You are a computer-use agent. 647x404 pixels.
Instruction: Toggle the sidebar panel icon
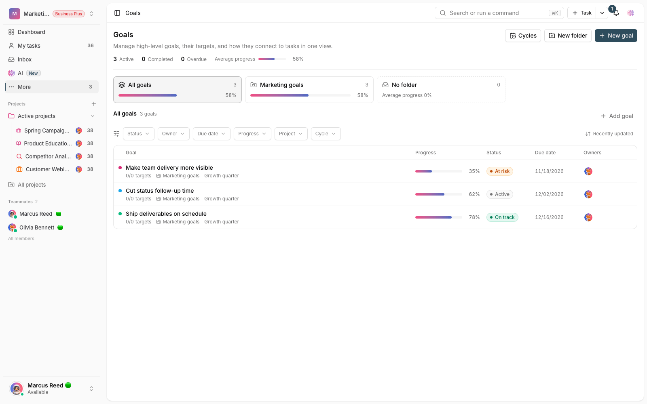(117, 13)
